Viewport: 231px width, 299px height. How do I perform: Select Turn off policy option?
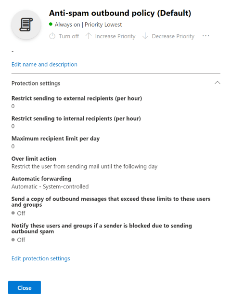(x=64, y=36)
